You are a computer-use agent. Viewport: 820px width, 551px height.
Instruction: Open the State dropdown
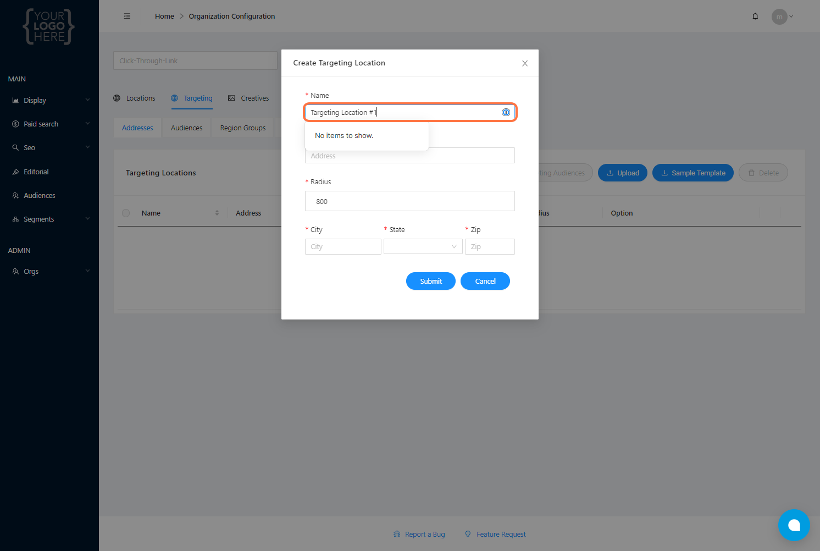click(423, 247)
